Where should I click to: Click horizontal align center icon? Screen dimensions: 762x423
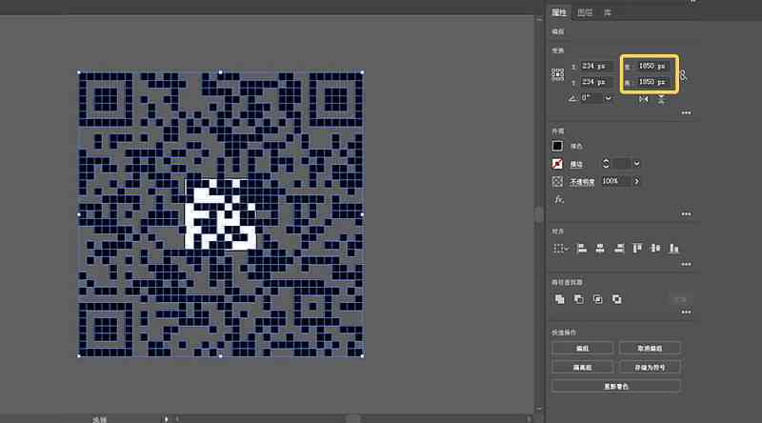point(600,249)
